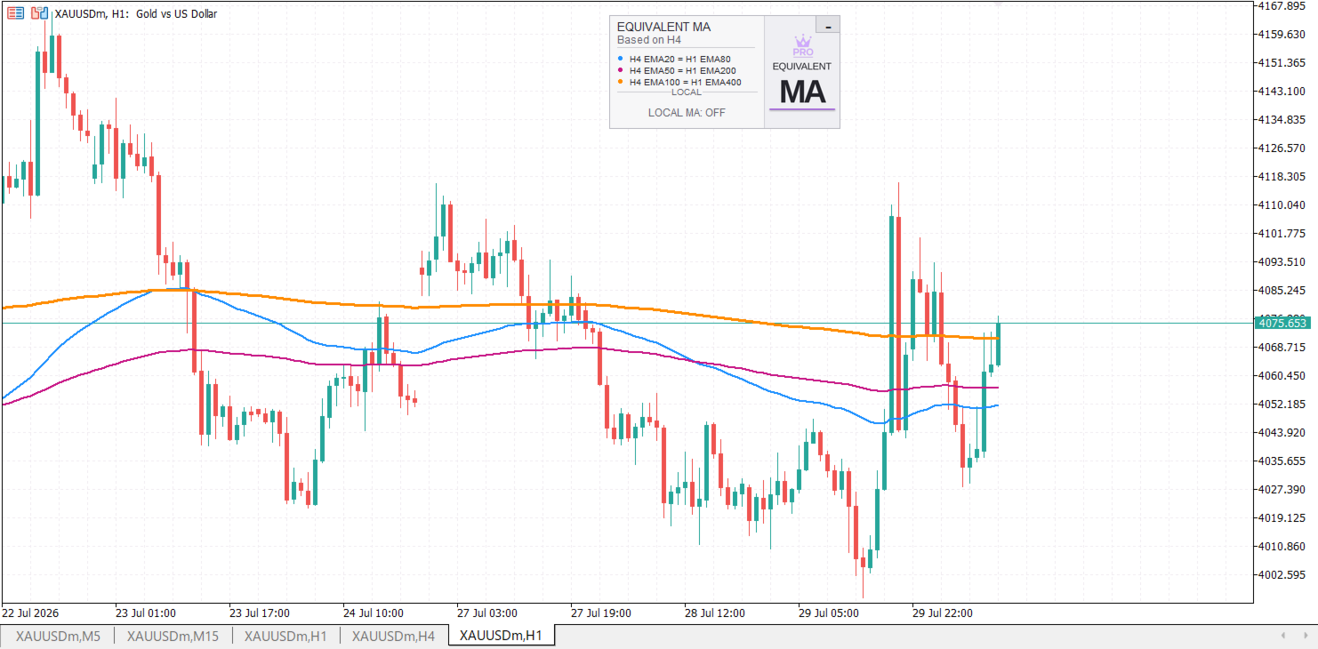Click the '22 Jul 2026' time axis label
Viewport: 1318px width, 649px height.
click(x=32, y=613)
